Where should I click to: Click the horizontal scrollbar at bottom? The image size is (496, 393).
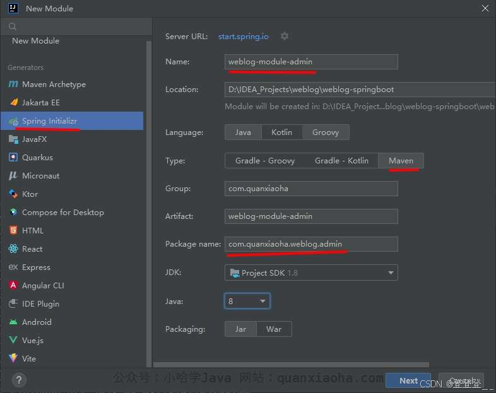[x=291, y=365]
